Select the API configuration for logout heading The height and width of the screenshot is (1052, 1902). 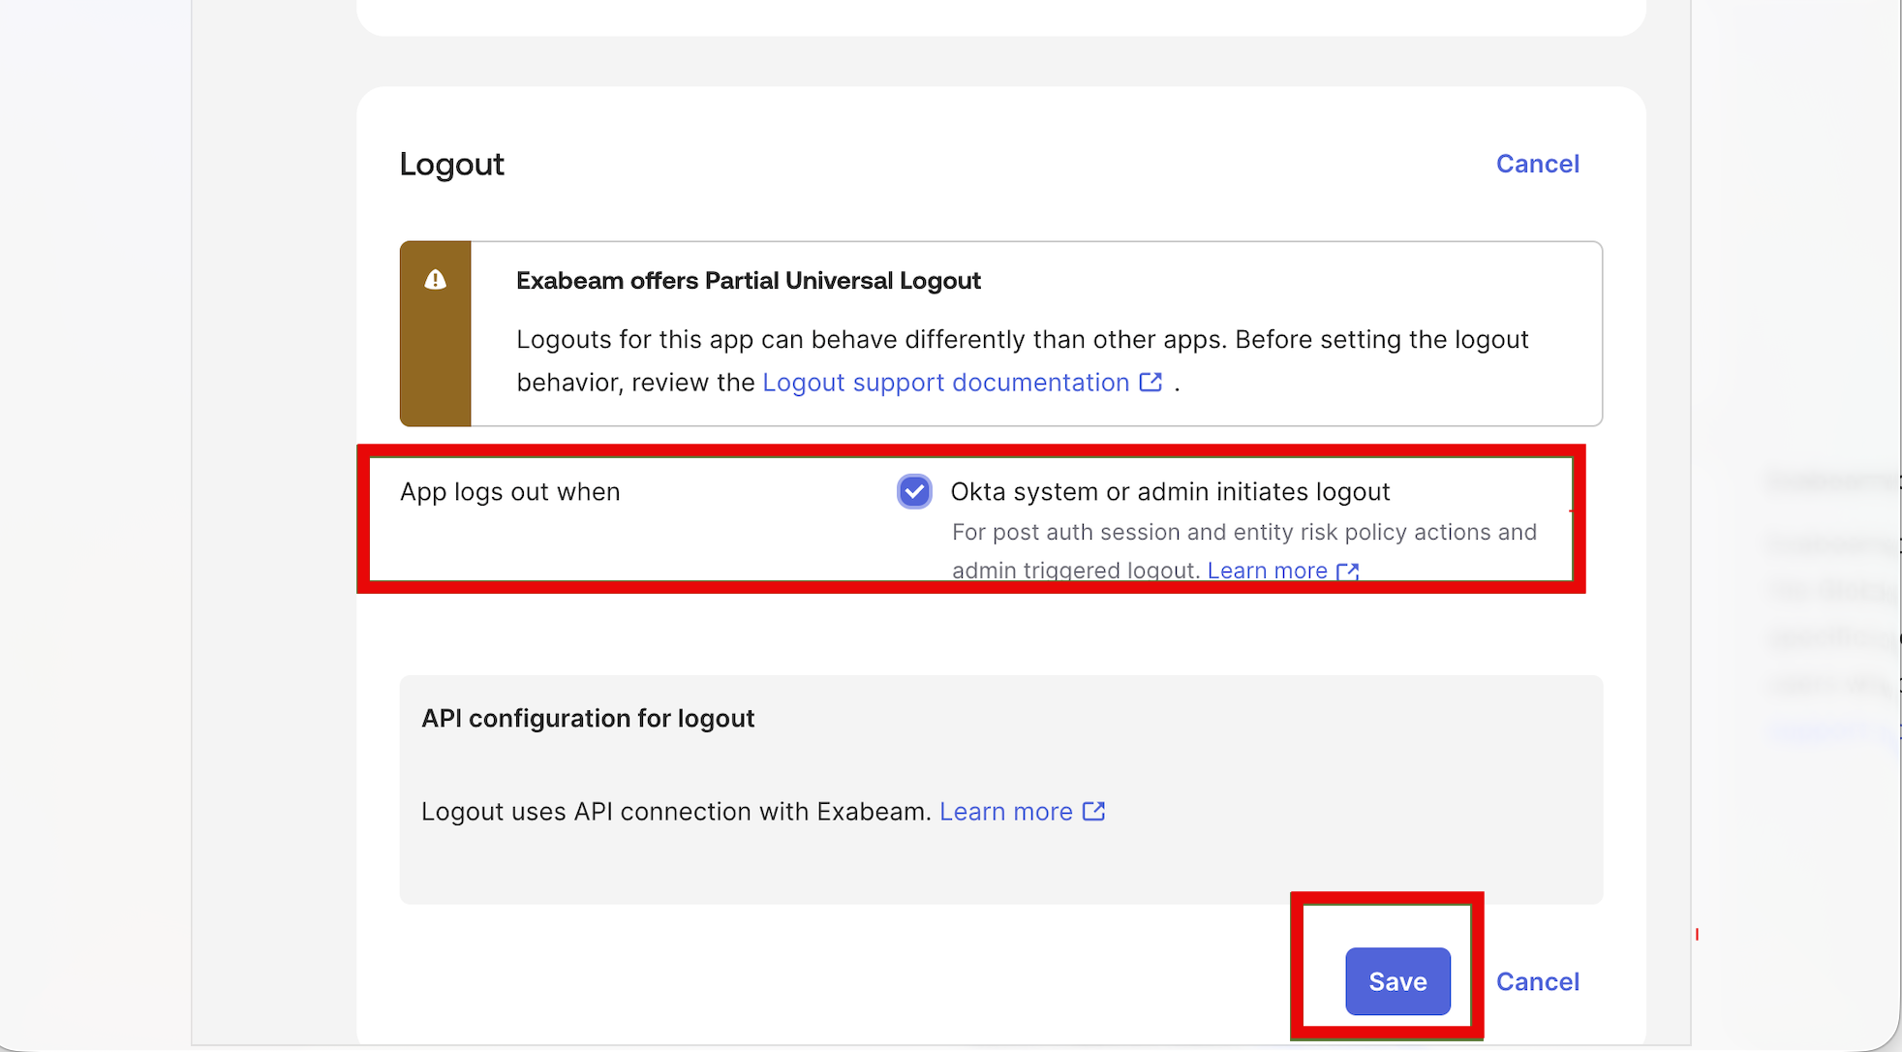pyautogui.click(x=588, y=718)
